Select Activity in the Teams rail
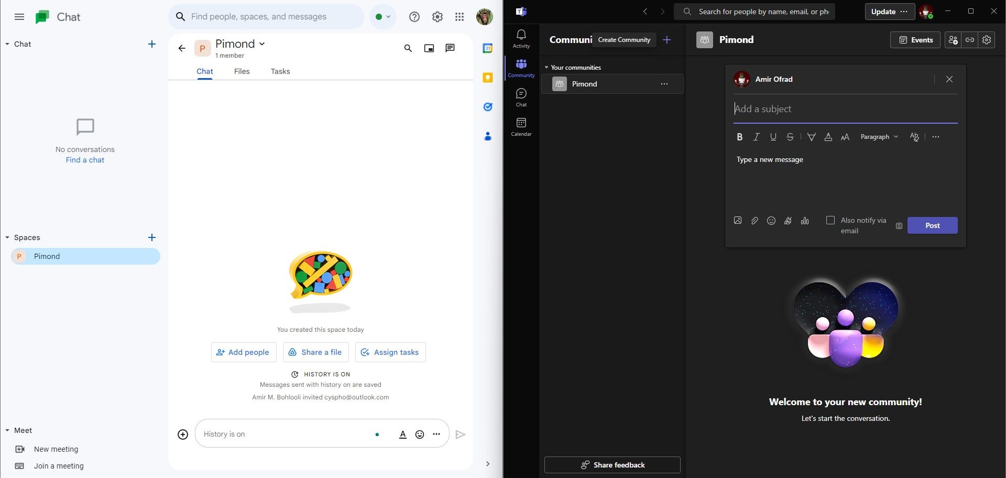The image size is (1006, 478). (521, 38)
